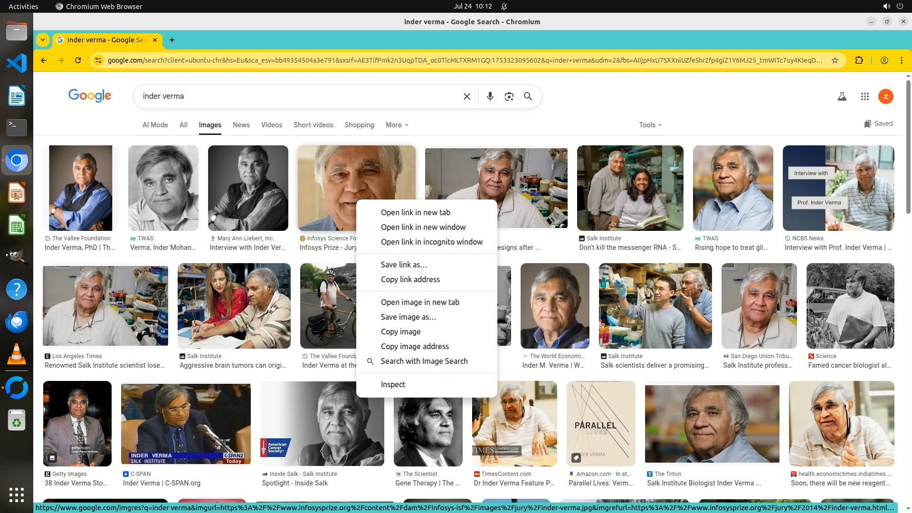
Task: Toggle notifications bell in top bar
Action: tap(504, 7)
